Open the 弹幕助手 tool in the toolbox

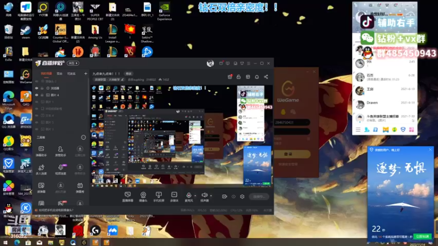click(42, 151)
